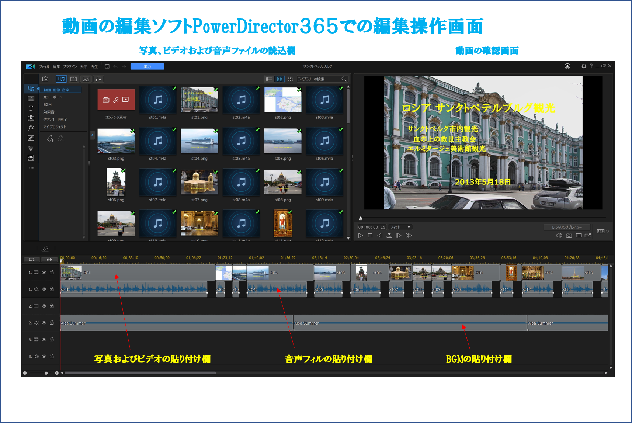632x423 pixels.
Task: Click the timeline zoom in plus button
Action: [57, 373]
